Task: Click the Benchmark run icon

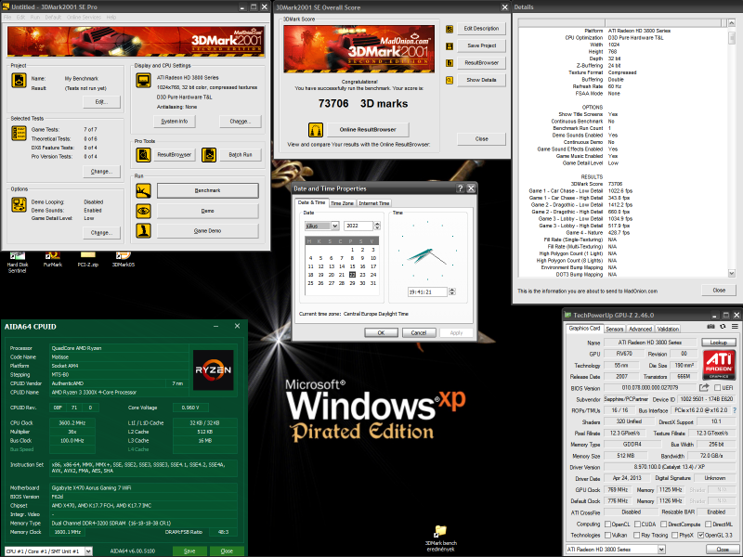Action: coord(143,190)
